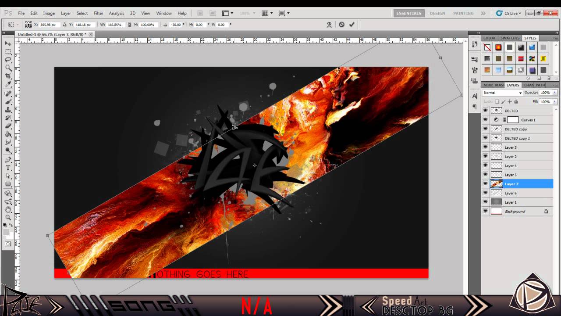Image resolution: width=561 pixels, height=316 pixels.
Task: Select the Eraser tool
Action: 8,126
